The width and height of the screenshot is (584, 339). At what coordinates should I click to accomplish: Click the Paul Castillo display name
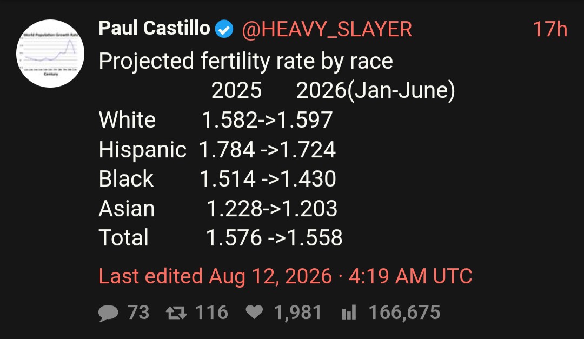pos(154,28)
